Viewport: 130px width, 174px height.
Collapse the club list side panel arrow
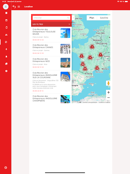point(73,18)
